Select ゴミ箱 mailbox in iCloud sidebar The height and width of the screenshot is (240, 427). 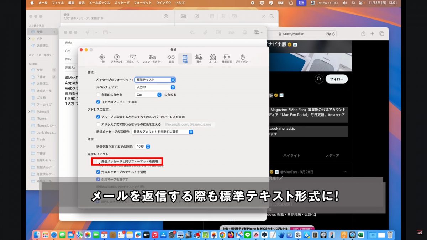pyautogui.click(x=43, y=98)
